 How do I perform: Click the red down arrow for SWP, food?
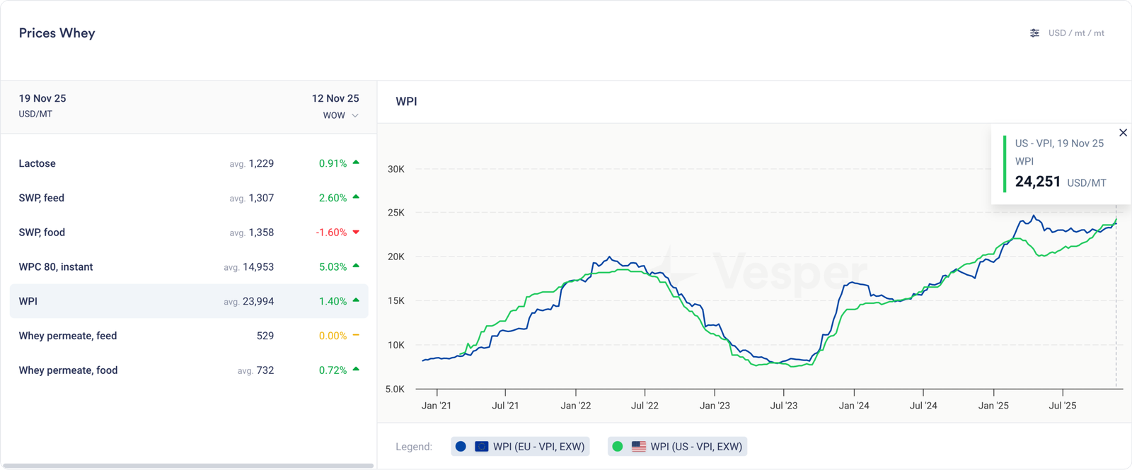pyautogui.click(x=356, y=232)
